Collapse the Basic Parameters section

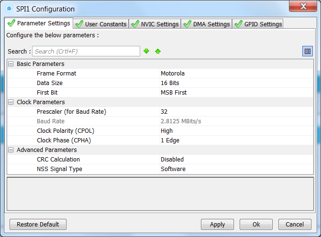(x=11, y=64)
